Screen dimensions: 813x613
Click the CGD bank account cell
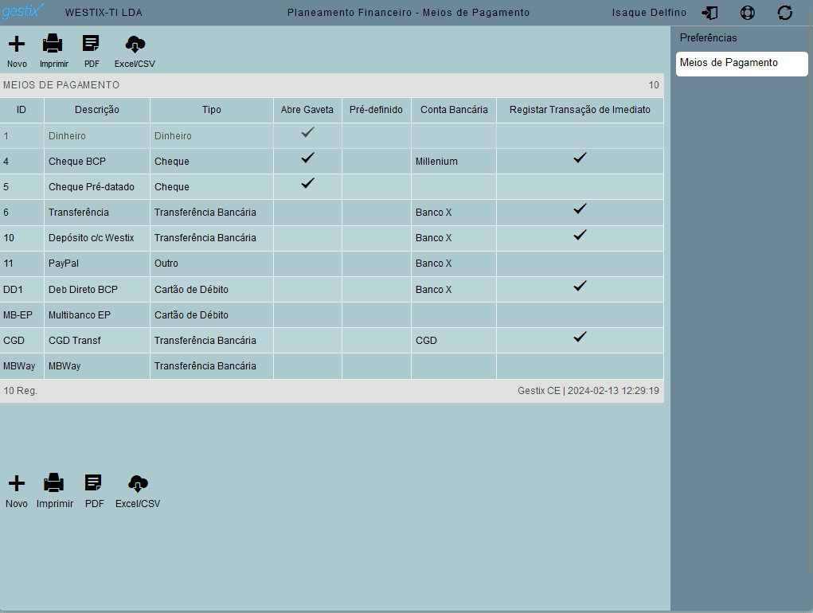(454, 341)
